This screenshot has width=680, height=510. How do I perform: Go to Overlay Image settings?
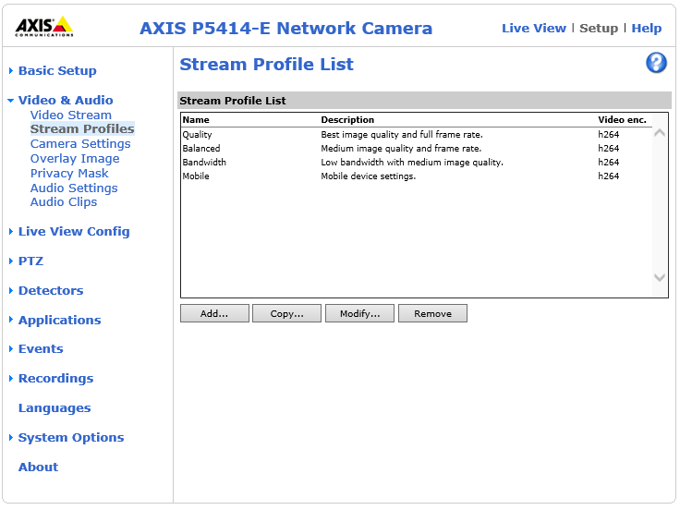tap(75, 159)
